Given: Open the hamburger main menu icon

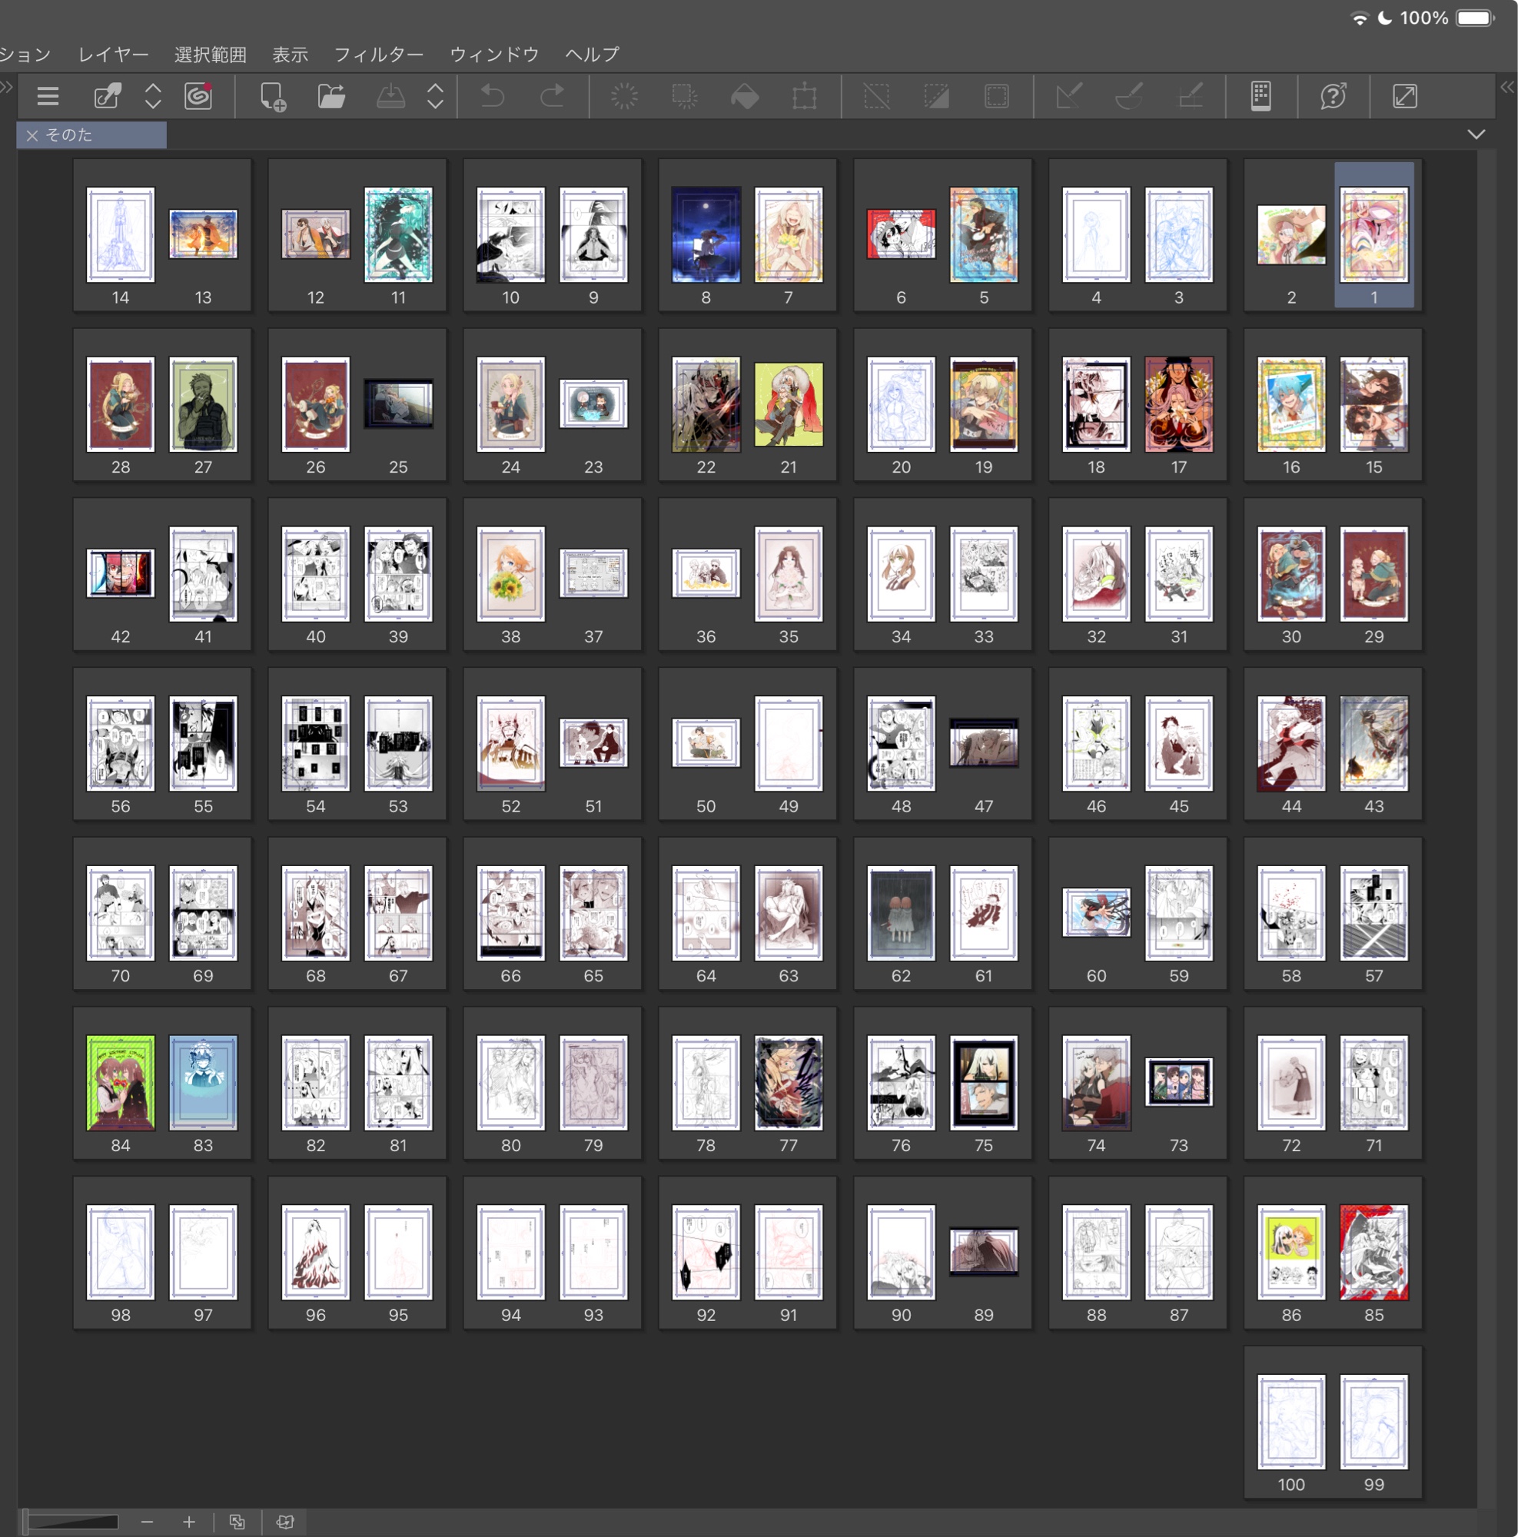Looking at the screenshot, I should coord(48,96).
